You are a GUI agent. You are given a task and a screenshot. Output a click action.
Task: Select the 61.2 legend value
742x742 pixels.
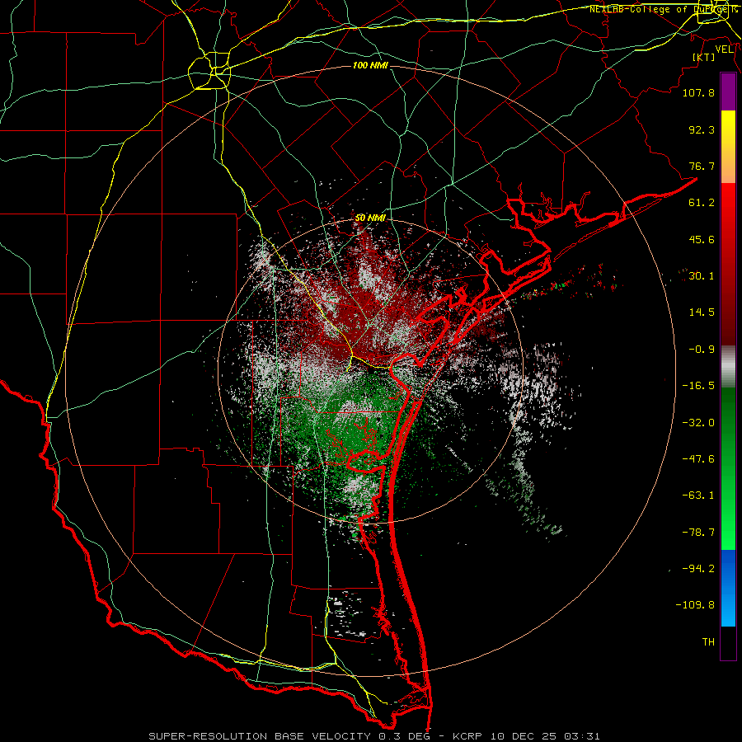coord(702,203)
